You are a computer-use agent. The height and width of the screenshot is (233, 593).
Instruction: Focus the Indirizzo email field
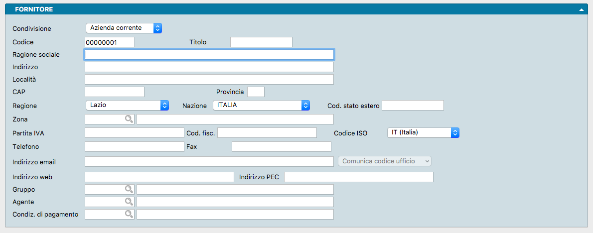click(209, 161)
